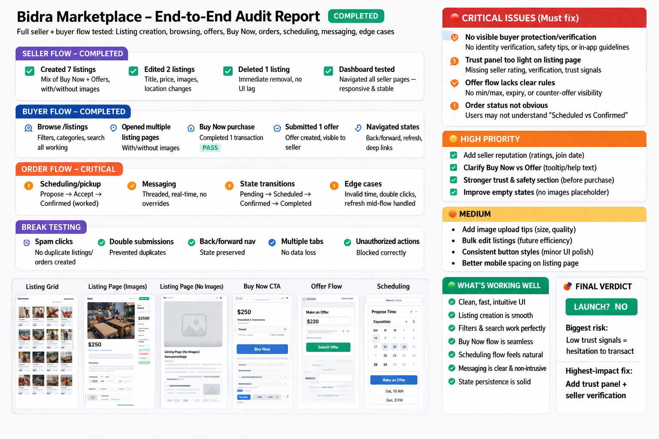Click the Buy Now purchase home icon
This screenshot has width=659, height=439.
pyautogui.click(x=191, y=128)
